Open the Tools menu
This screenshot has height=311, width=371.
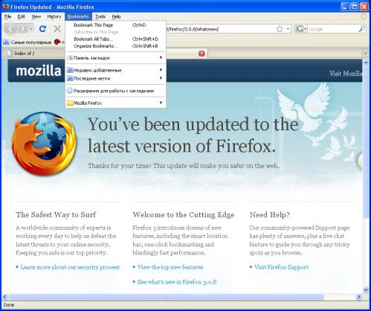tap(100, 16)
